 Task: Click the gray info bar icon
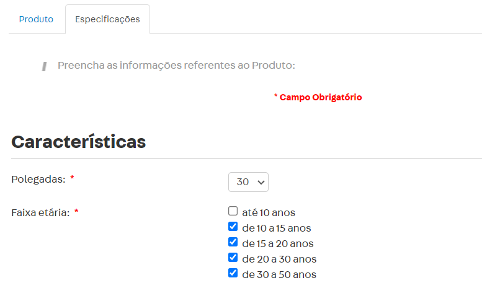(44, 66)
